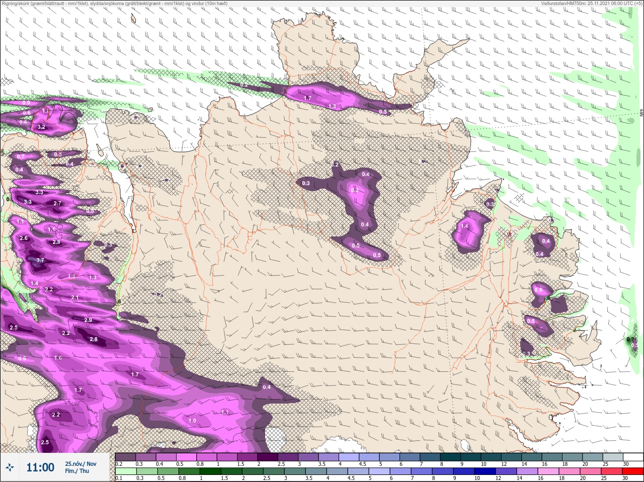Image resolution: width=644 pixels, height=482 pixels.
Task: Click the 2.6 precipitation value on the map
Action: point(24,238)
